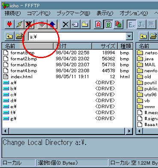Go up one local folder

point(9,36)
